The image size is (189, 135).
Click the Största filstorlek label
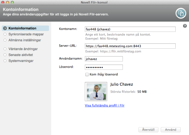click(123, 92)
